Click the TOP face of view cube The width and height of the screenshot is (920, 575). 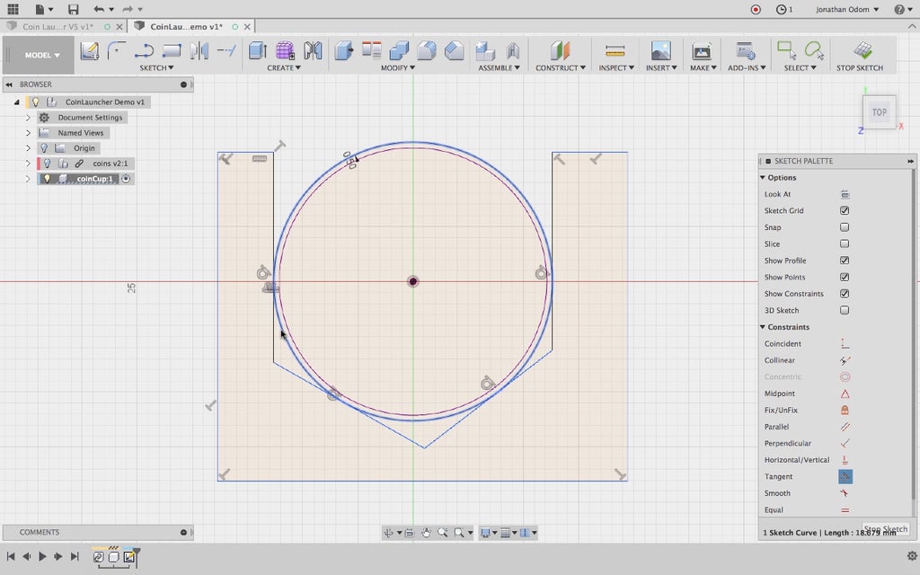click(880, 112)
